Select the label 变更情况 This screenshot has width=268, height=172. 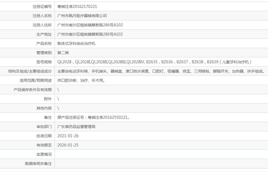tap(44, 154)
